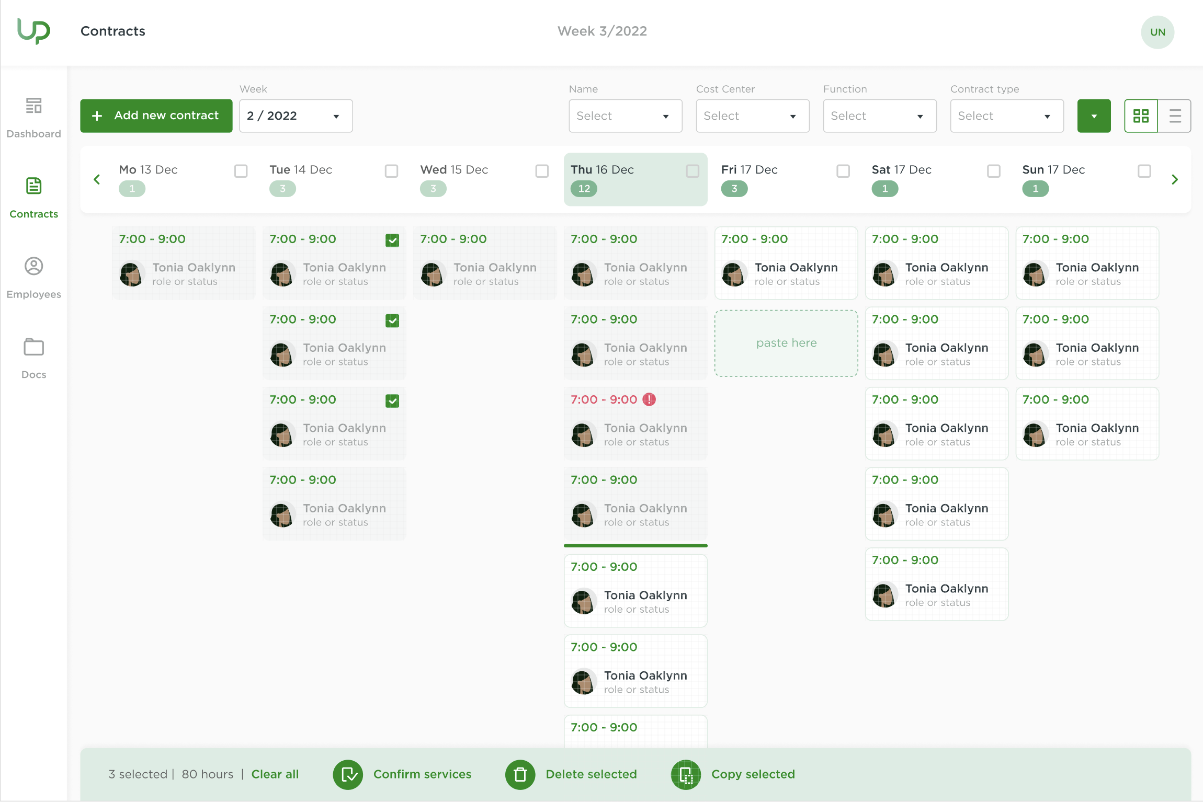The image size is (1203, 802).
Task: Expand the green filter arrow button
Action: pyautogui.click(x=1094, y=116)
